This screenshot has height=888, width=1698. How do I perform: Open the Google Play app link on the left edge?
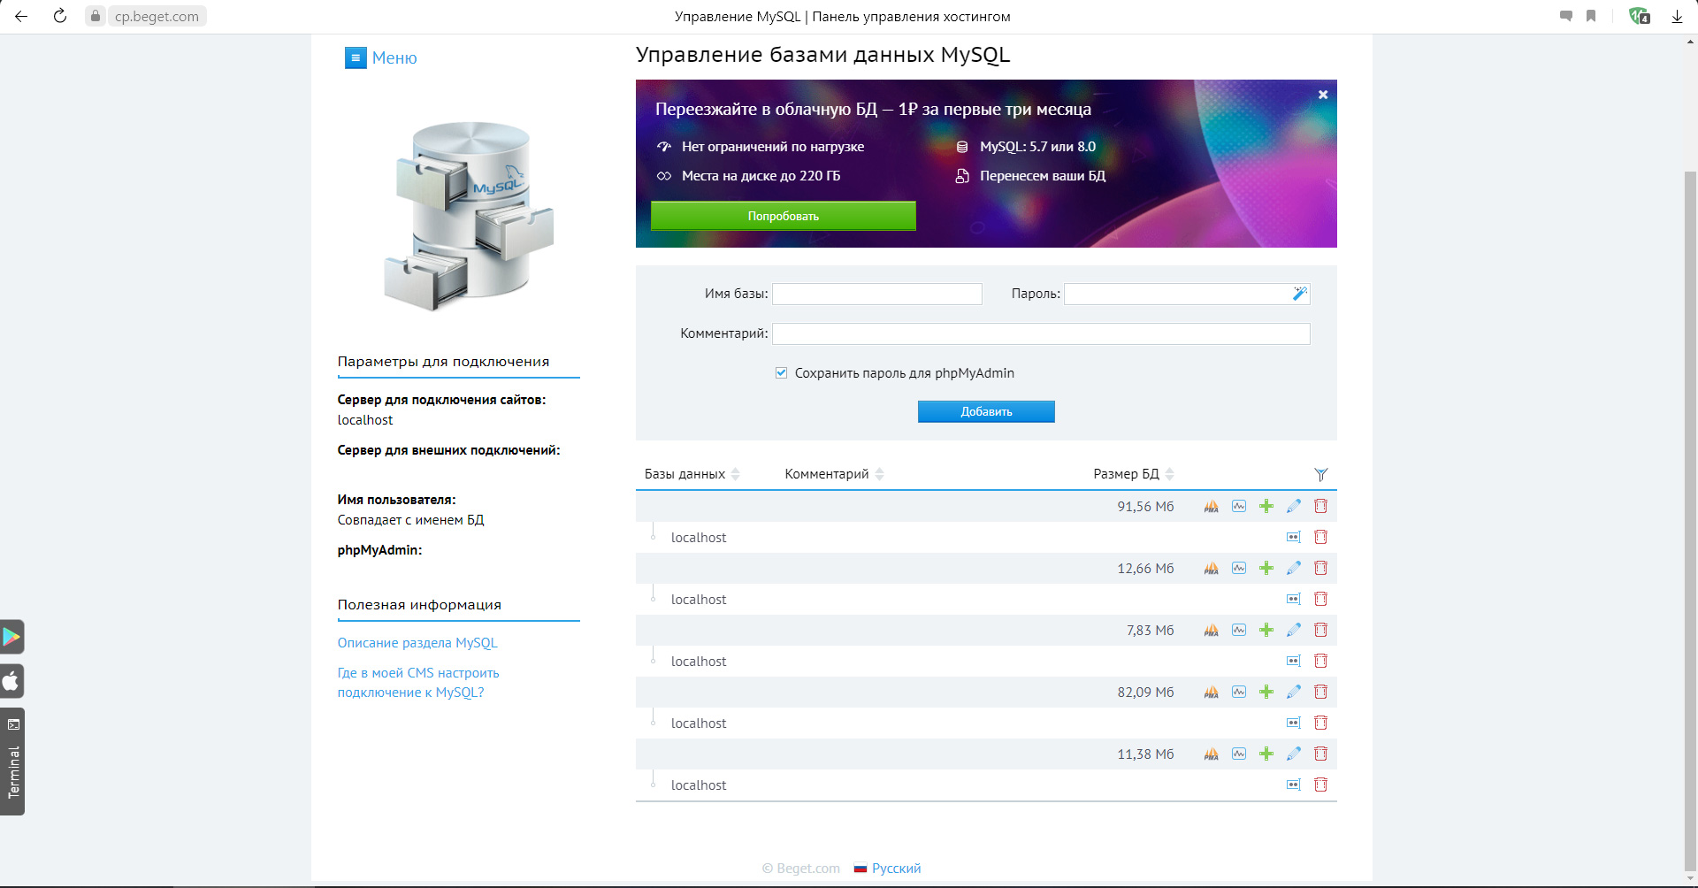click(11, 637)
